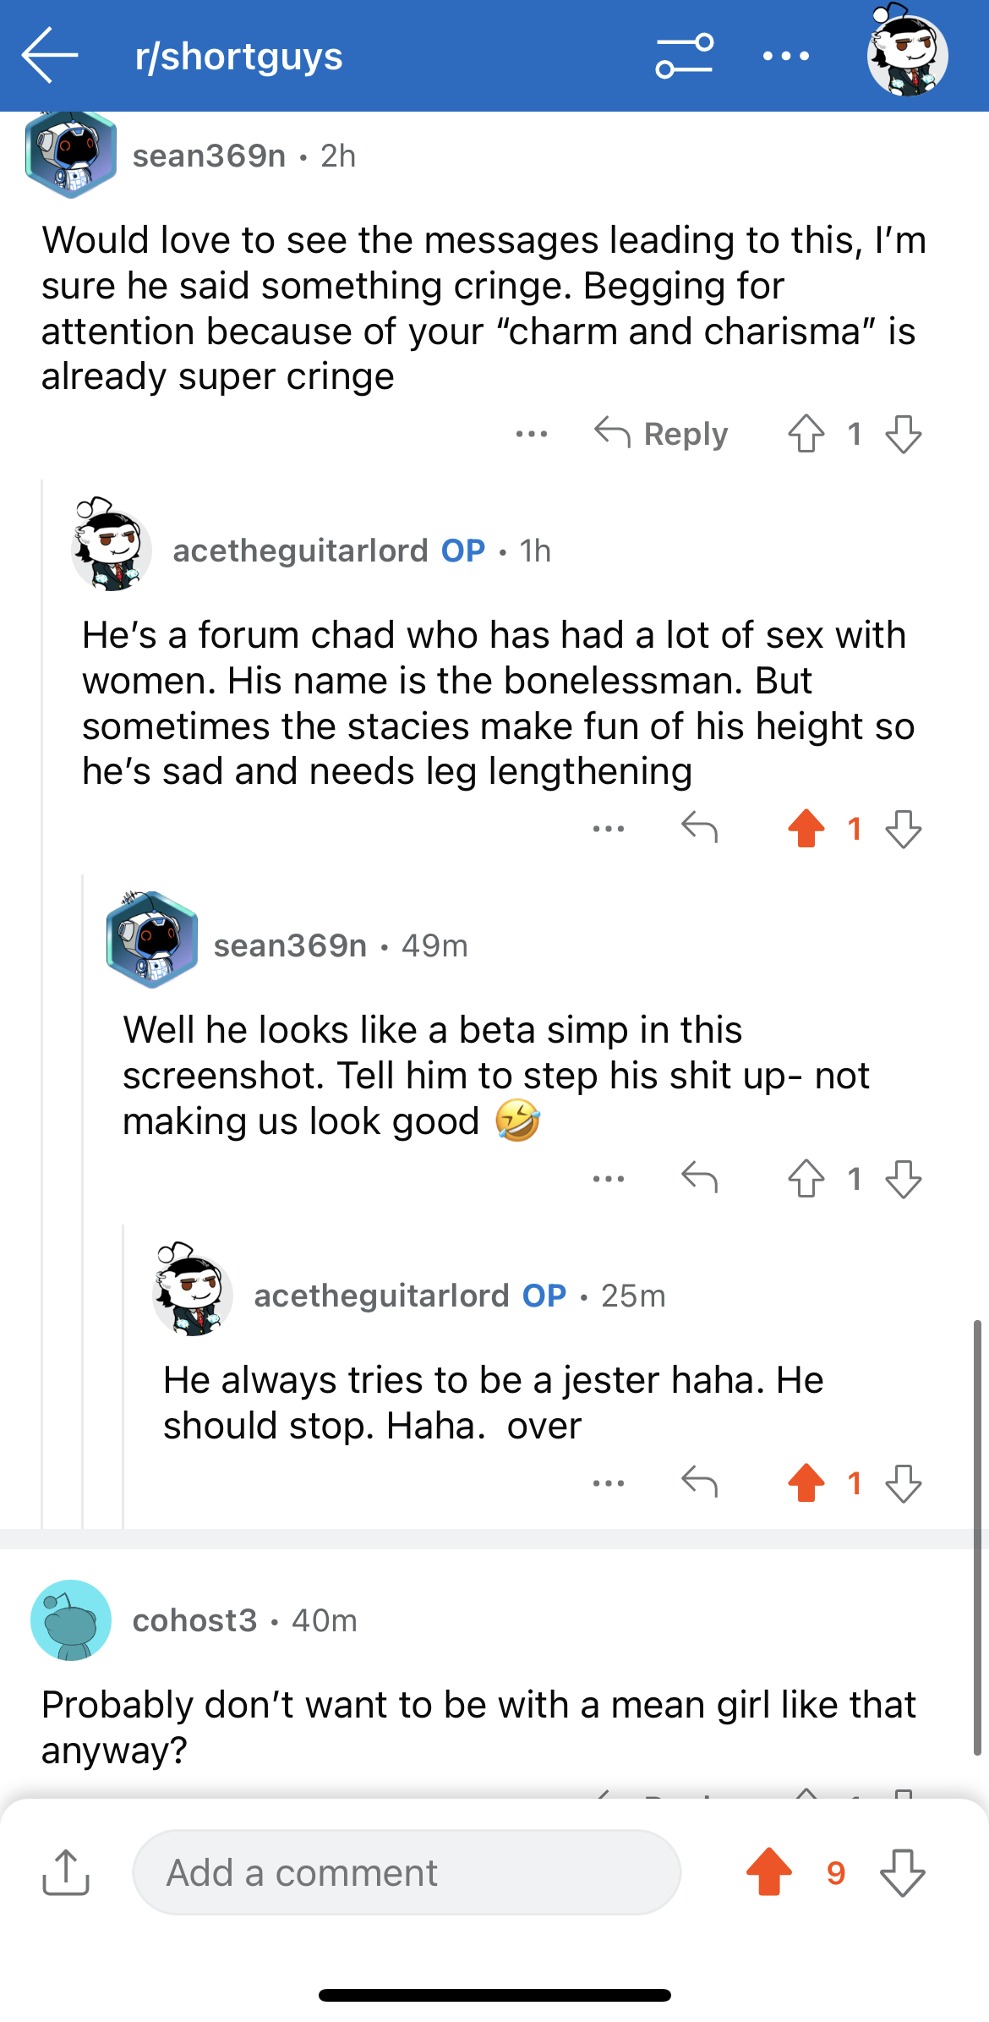Open cohost3 user profile name
The width and height of the screenshot is (989, 2022).
tap(195, 1620)
